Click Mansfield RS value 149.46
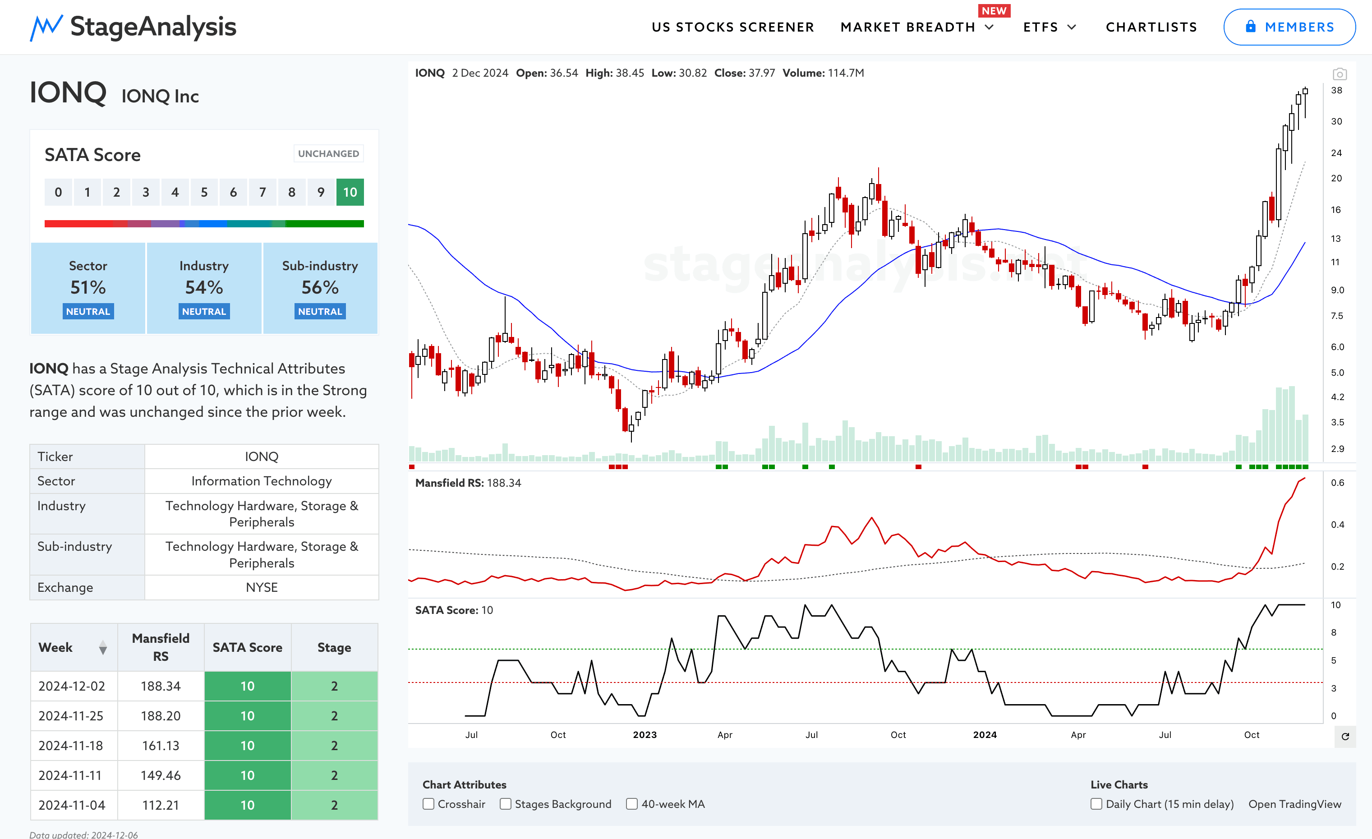 pyautogui.click(x=161, y=775)
